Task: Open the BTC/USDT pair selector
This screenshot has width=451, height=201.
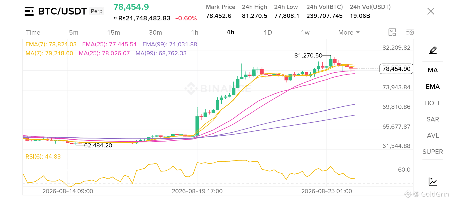Action: [x=62, y=11]
